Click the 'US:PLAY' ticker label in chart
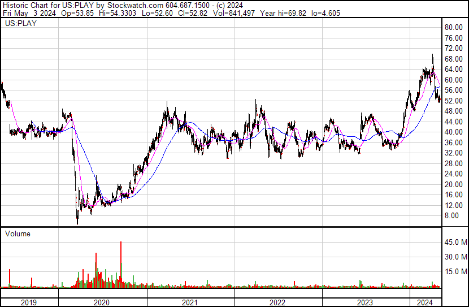This screenshot has height=307, width=469. (21, 23)
